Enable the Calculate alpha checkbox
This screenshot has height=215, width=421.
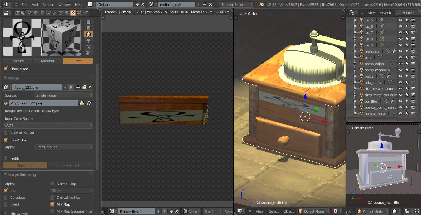(6, 198)
